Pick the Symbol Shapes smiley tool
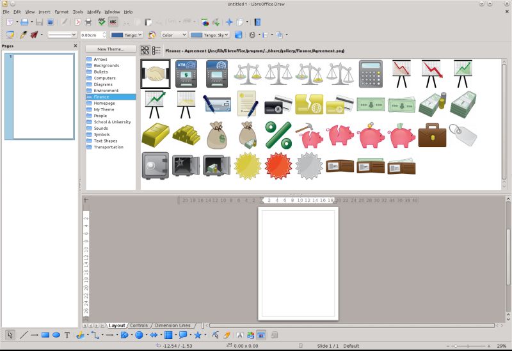Viewport: 512px width, 351px height. point(139,335)
